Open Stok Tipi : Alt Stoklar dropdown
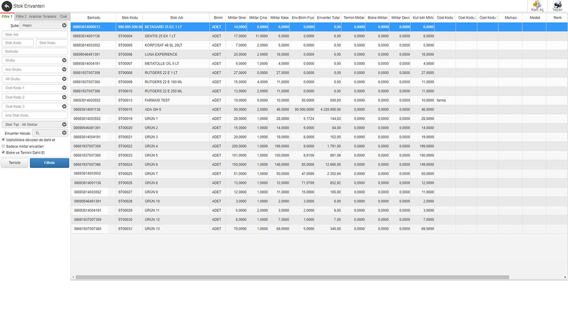 35,124
